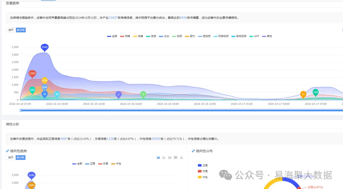Toggle the 全部 series in 发展趋势 legend
The image size is (343, 189).
(x=112, y=36)
